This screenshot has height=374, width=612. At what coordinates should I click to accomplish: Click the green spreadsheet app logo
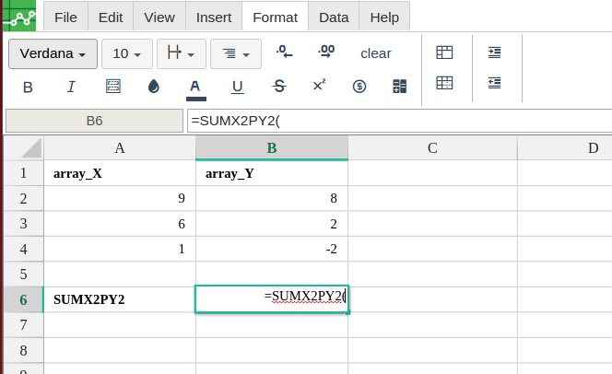pyautogui.click(x=19, y=16)
